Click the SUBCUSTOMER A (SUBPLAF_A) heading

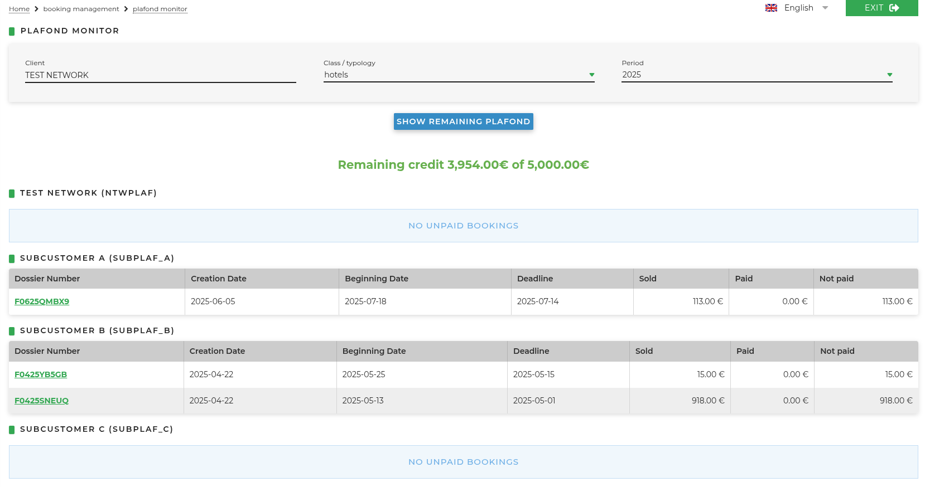[x=97, y=258]
